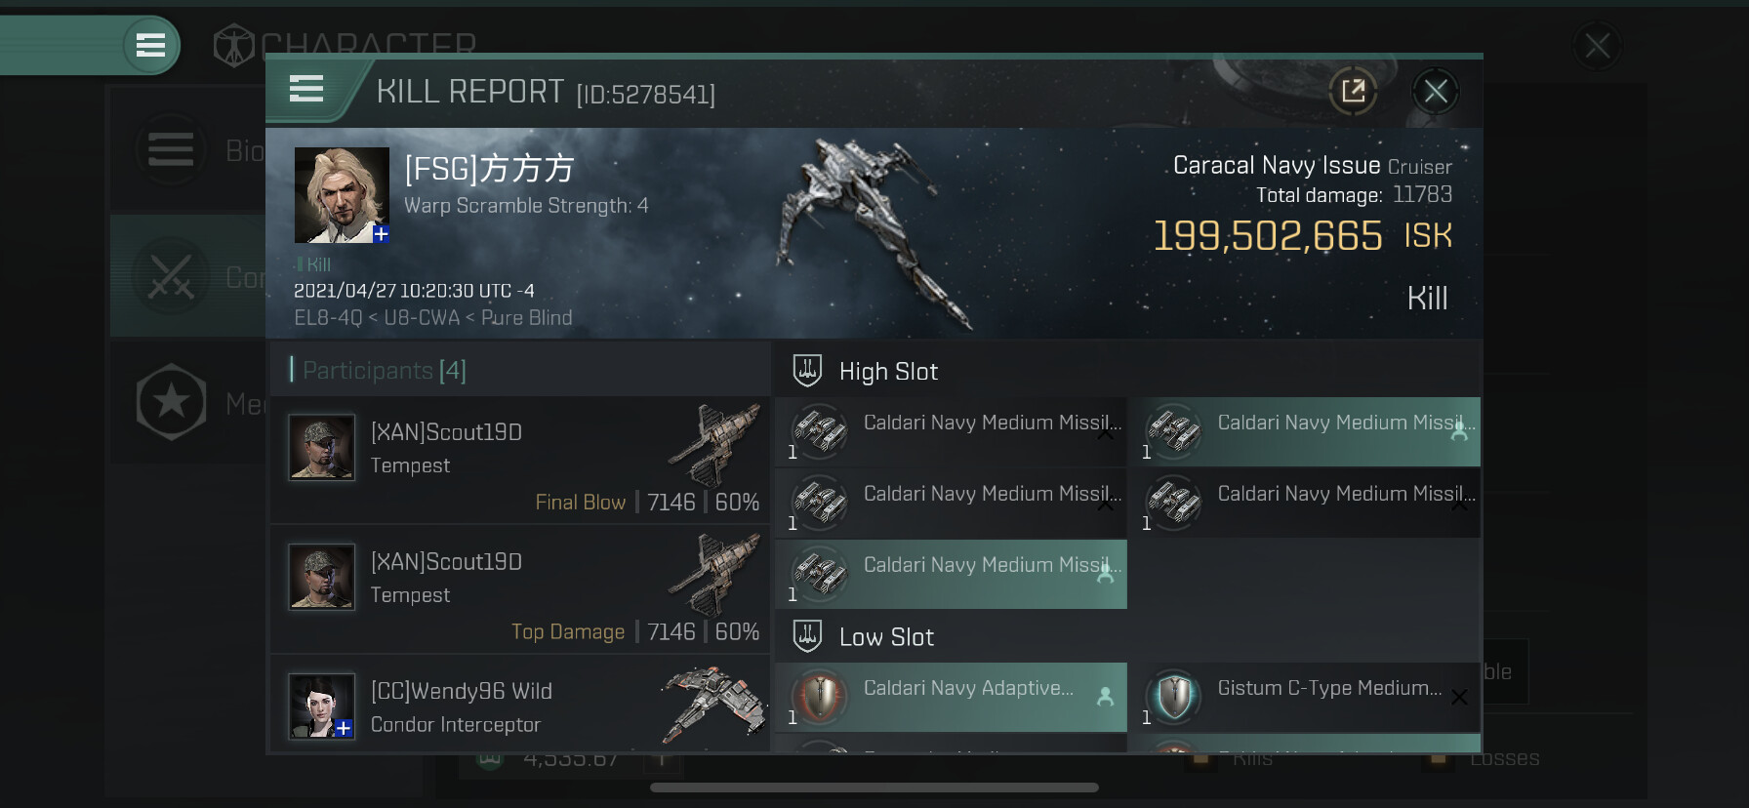Select the Caldari Navy Adaptive low slot item
This screenshot has height=808, width=1749.
point(951,697)
